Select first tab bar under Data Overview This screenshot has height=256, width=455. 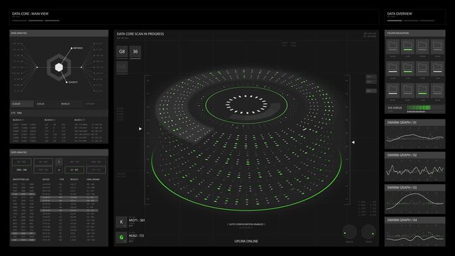[x=395, y=21]
